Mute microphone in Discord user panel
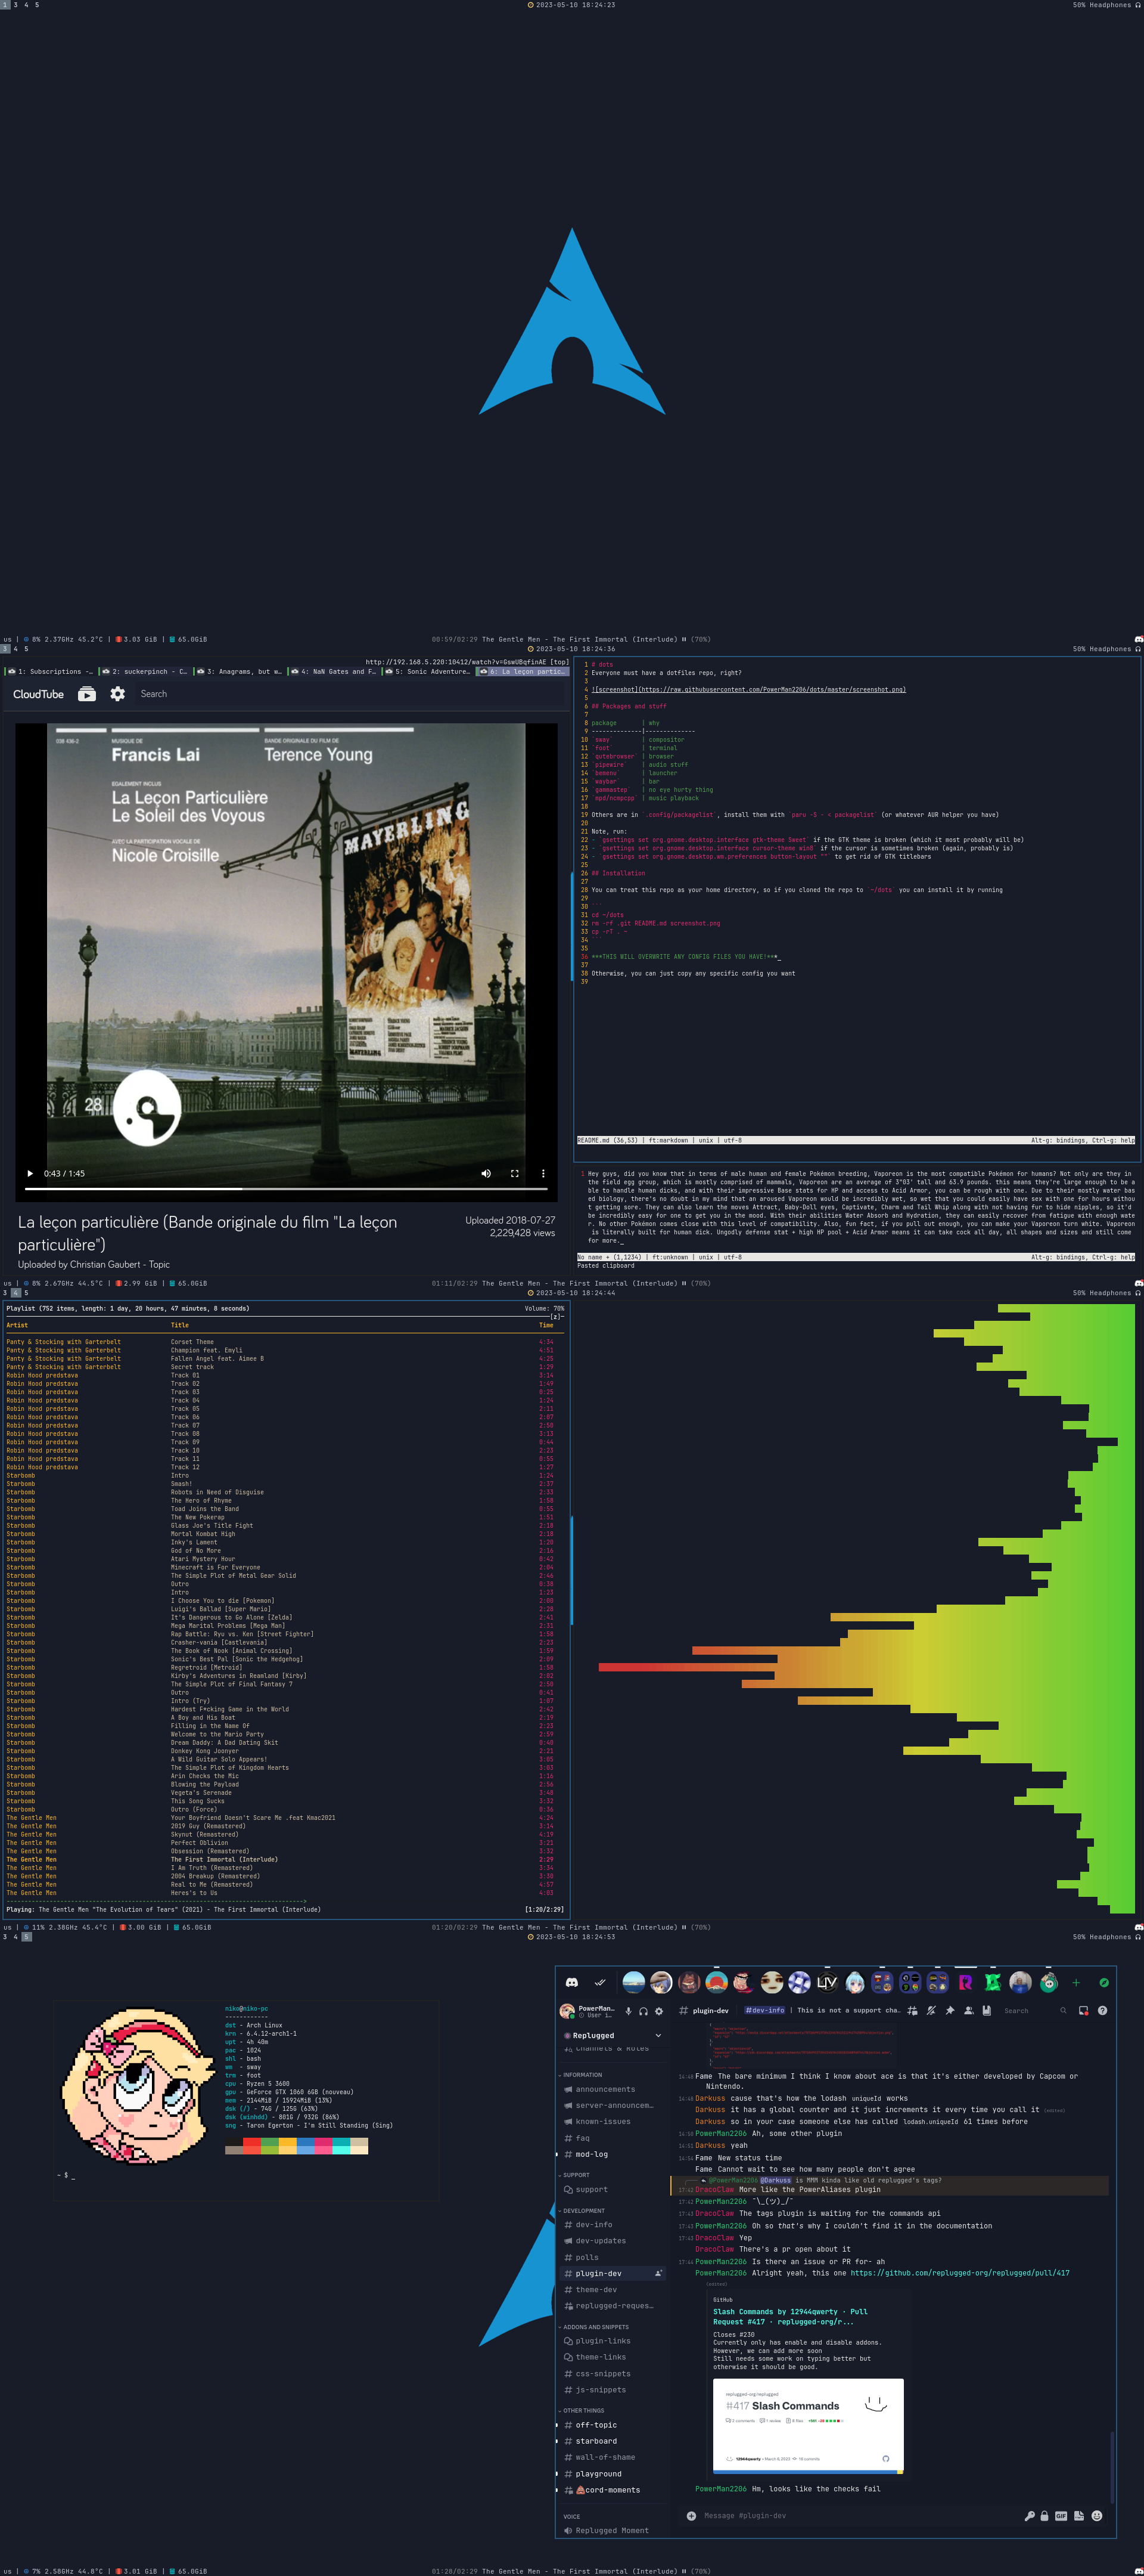 tap(629, 2011)
